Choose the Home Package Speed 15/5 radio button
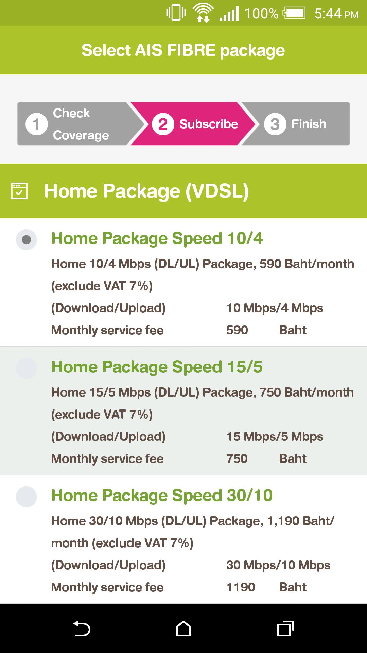Screen dimensions: 367x653 (x=27, y=368)
